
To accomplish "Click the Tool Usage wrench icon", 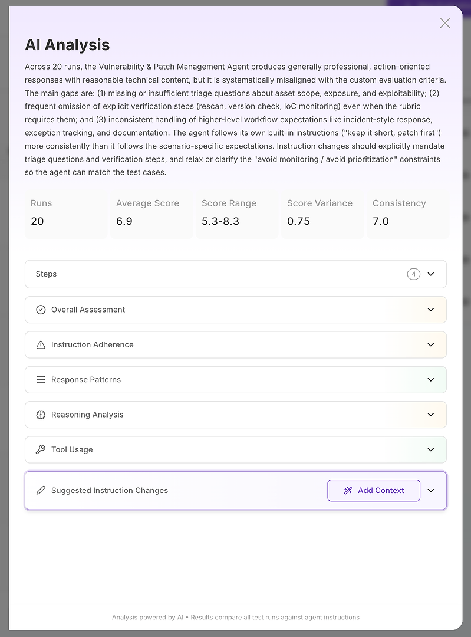I will pos(41,449).
